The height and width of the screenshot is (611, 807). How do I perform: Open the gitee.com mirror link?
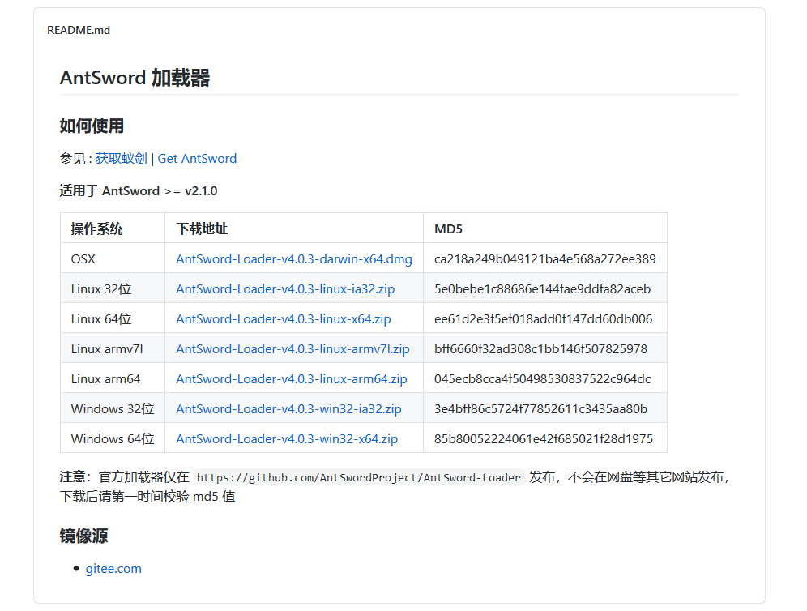pyautogui.click(x=113, y=569)
